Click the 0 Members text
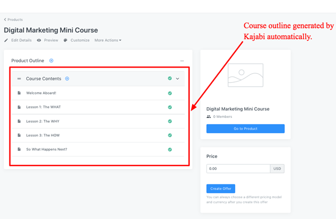Viewport: 336px width, 219px height. point(222,117)
